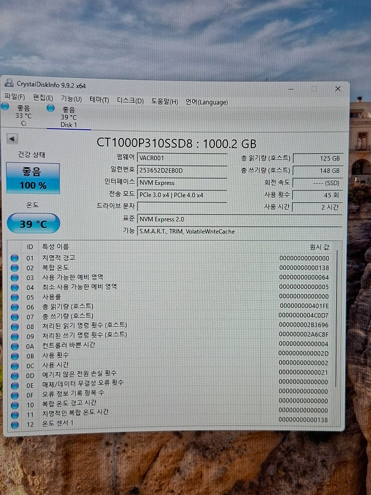Select the Disk 1 tab at 39 °C
371x495 pixels.
pos(69,117)
